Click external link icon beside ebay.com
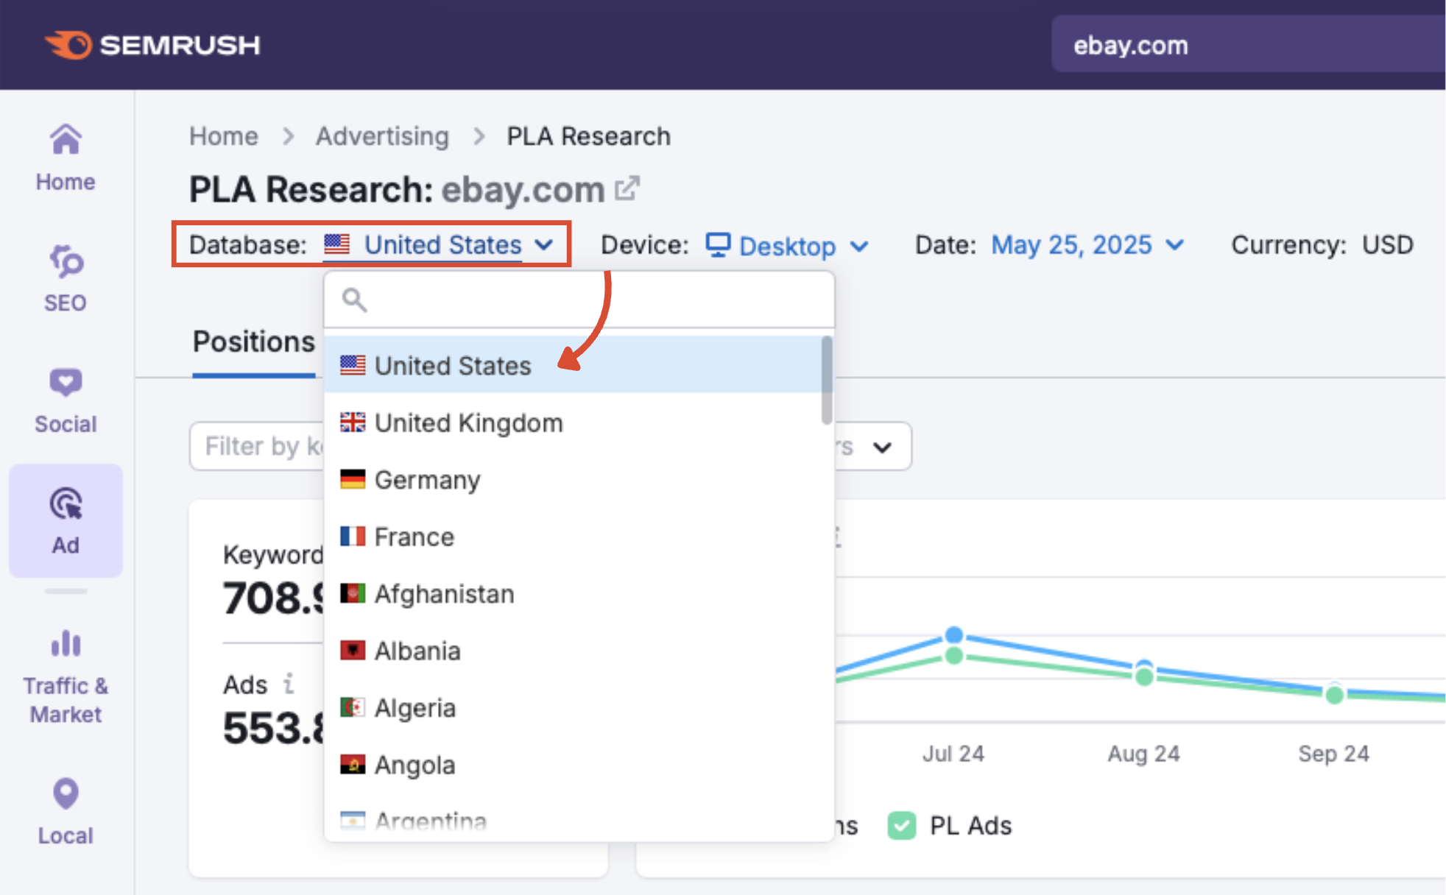 point(627,188)
